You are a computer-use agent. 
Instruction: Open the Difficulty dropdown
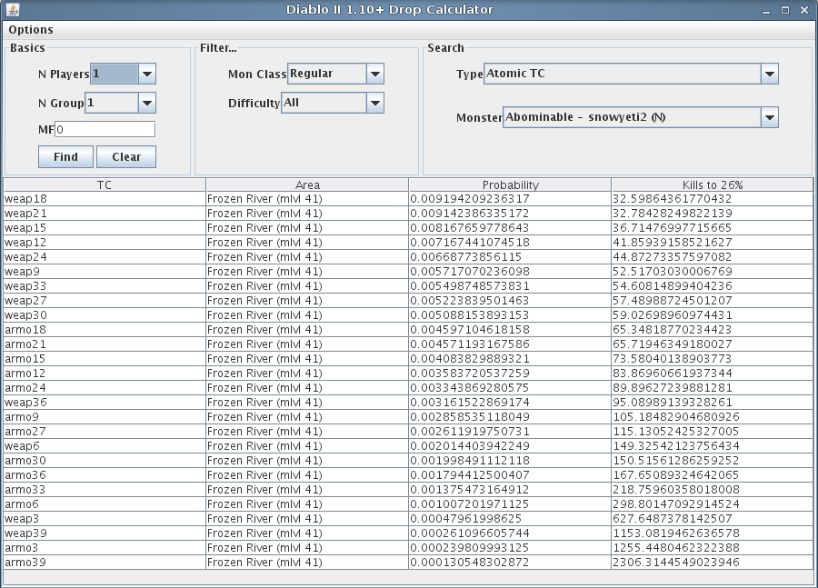(x=374, y=103)
